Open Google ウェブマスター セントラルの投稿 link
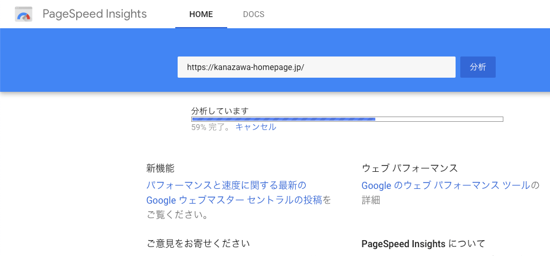Image resolution: width=550 pixels, height=256 pixels. click(x=234, y=200)
